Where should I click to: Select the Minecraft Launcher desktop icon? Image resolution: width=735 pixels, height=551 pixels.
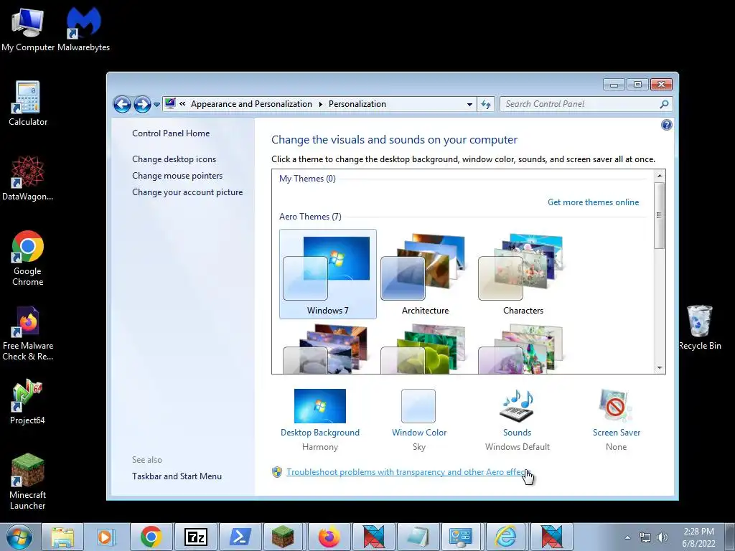(28, 481)
